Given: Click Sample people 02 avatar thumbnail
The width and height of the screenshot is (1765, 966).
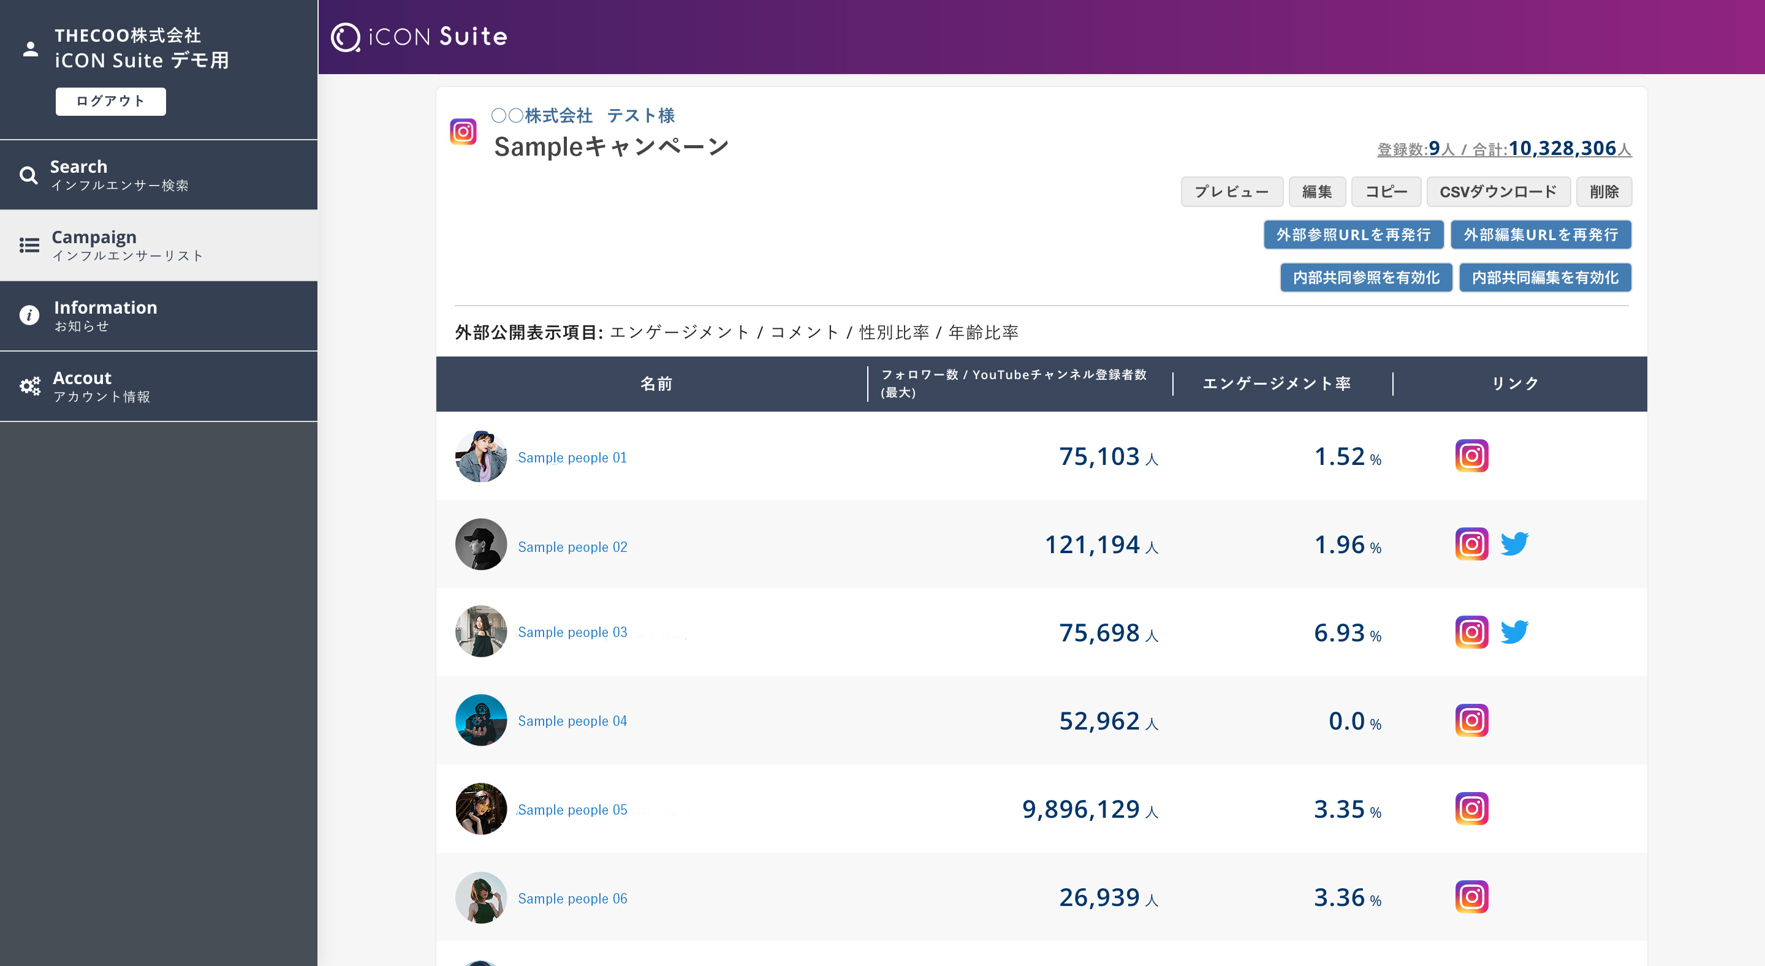Looking at the screenshot, I should click(x=481, y=545).
